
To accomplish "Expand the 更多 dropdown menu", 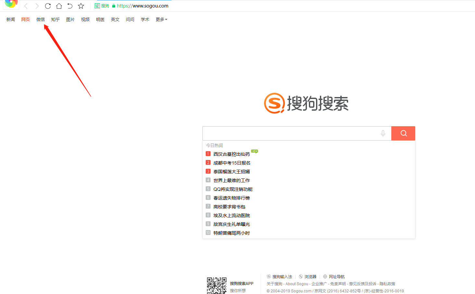I will coord(161,19).
